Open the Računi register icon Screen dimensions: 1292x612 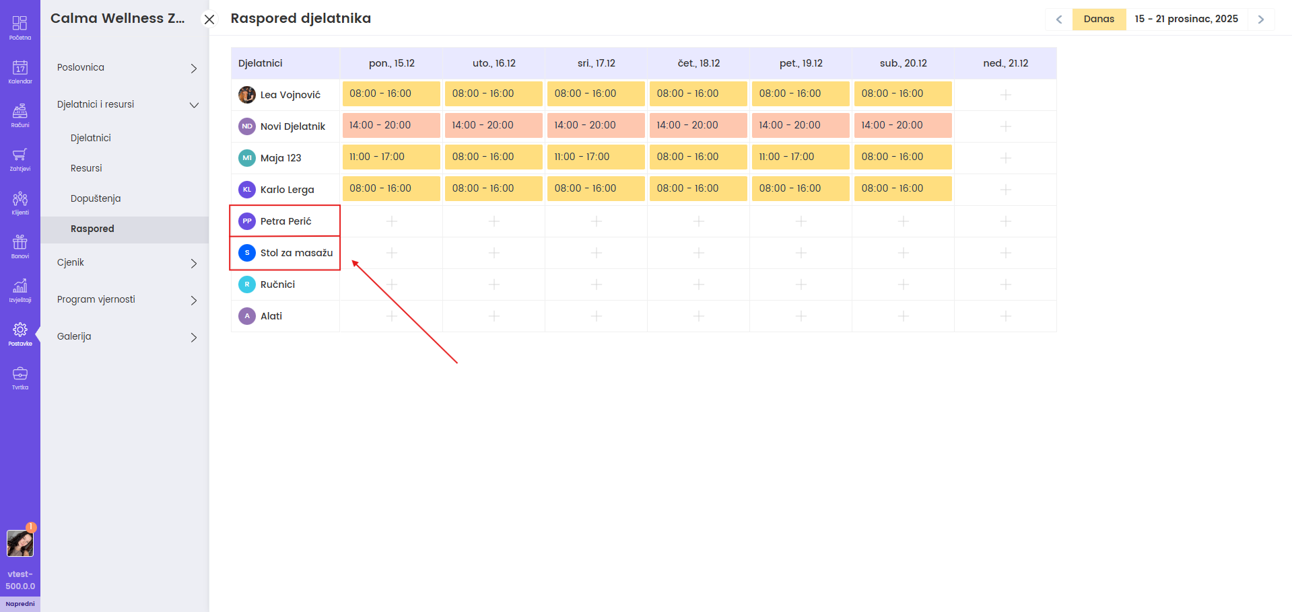[20, 115]
